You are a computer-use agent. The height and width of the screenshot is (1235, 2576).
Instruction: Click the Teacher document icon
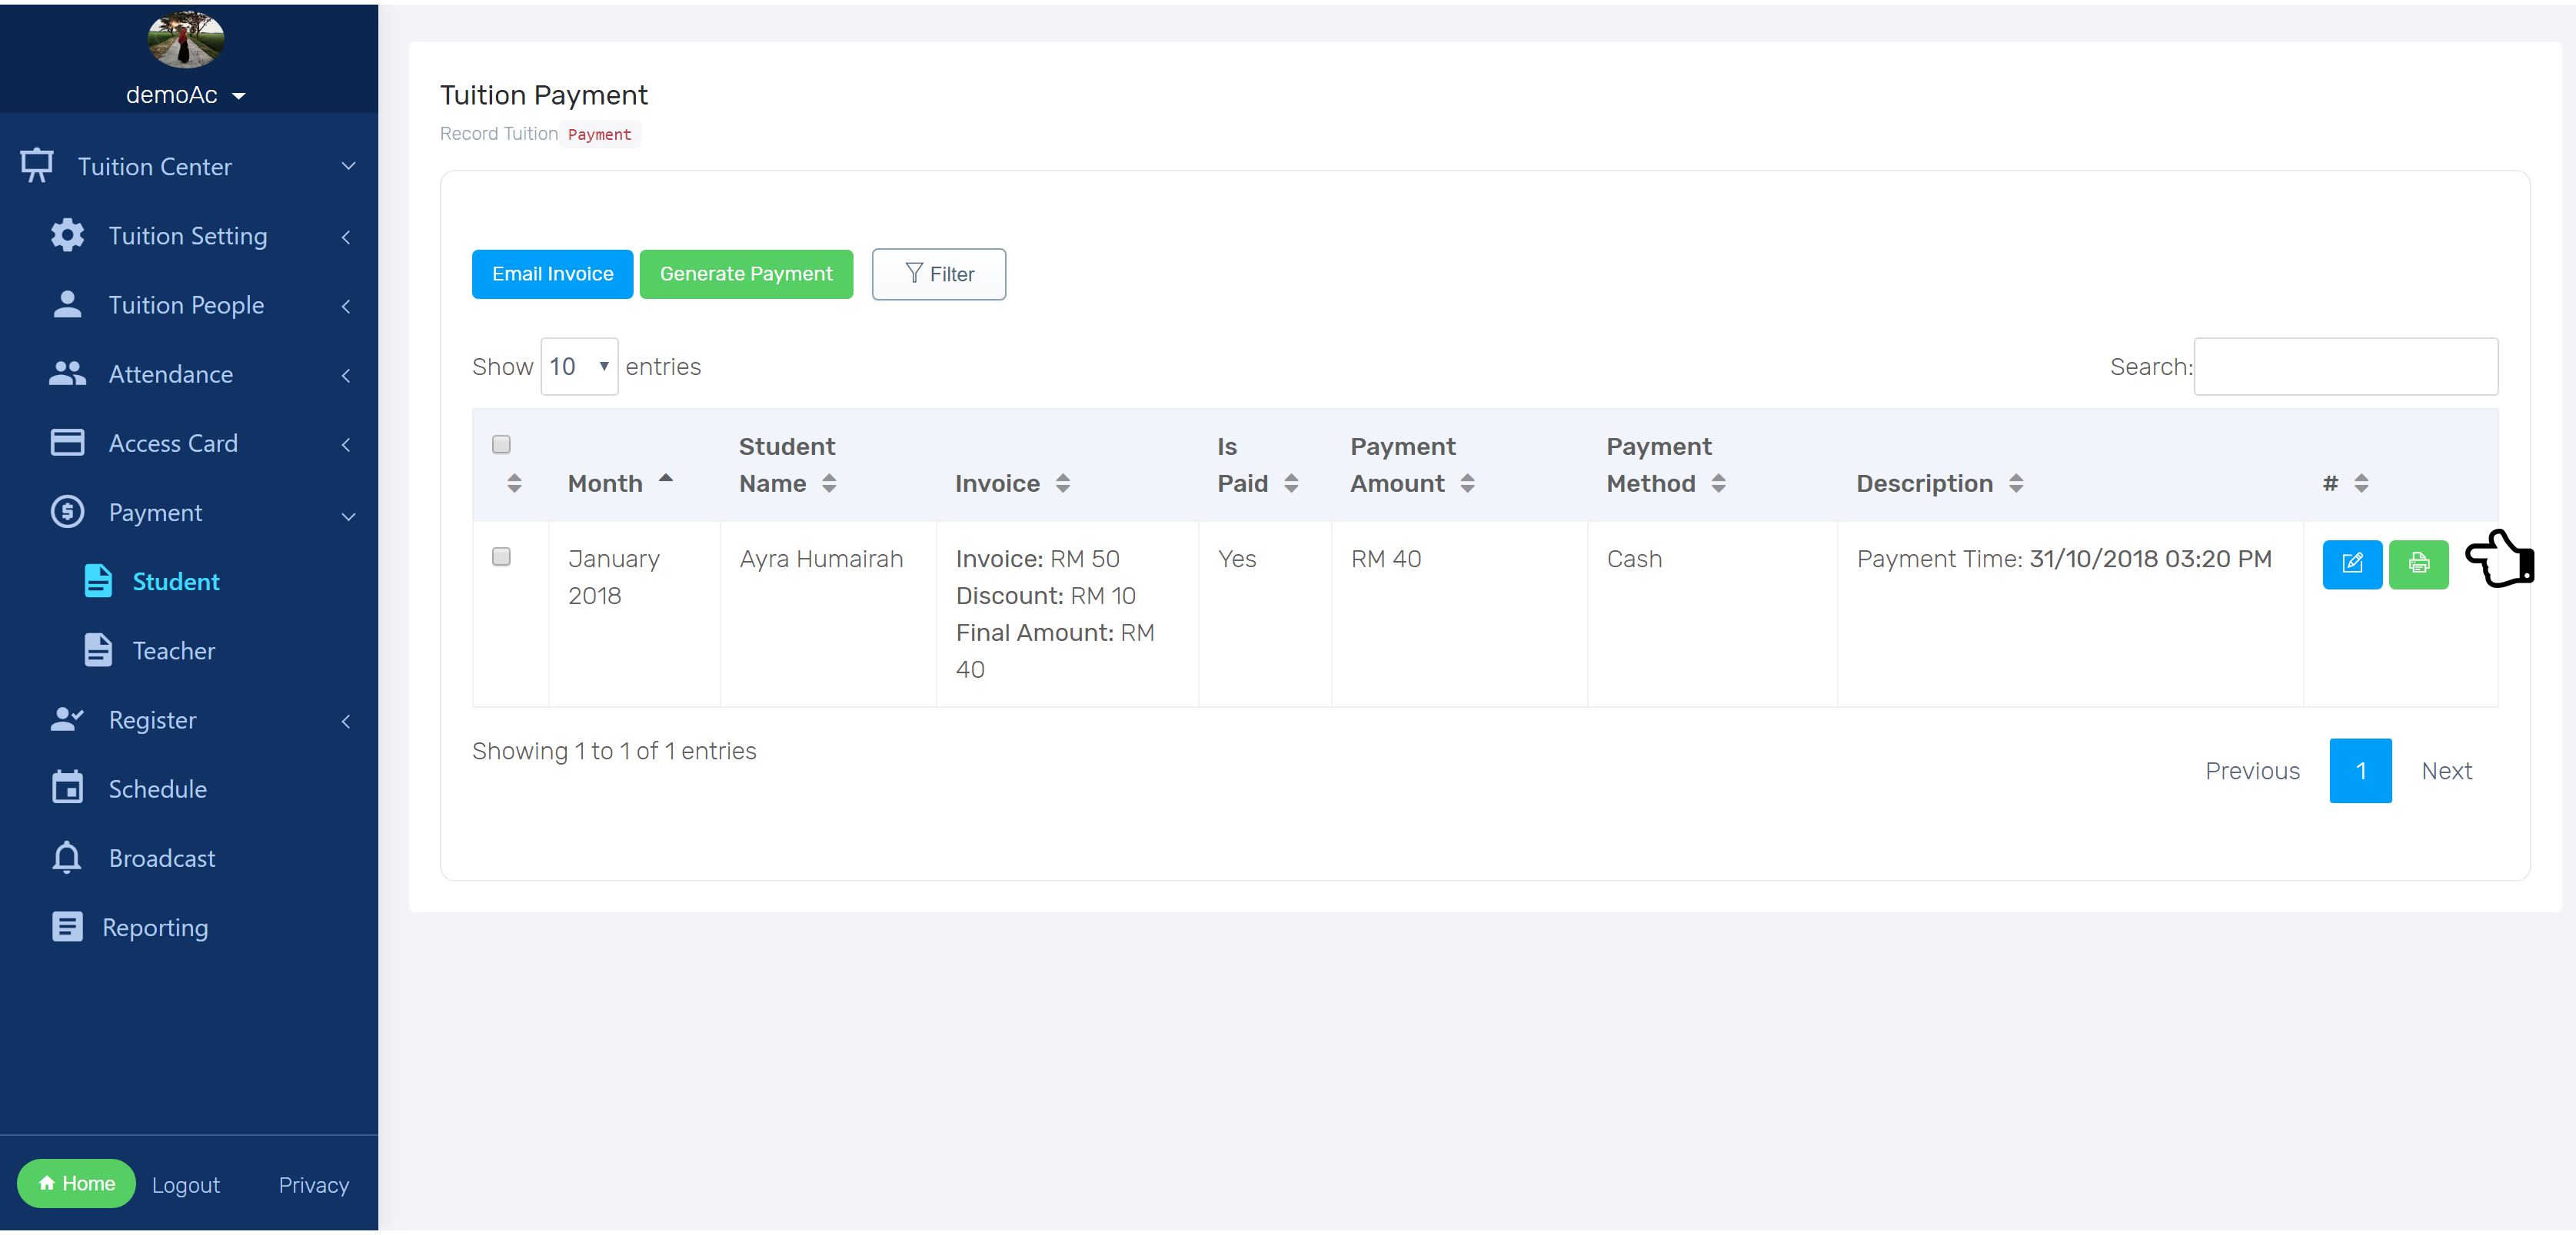pos(98,649)
